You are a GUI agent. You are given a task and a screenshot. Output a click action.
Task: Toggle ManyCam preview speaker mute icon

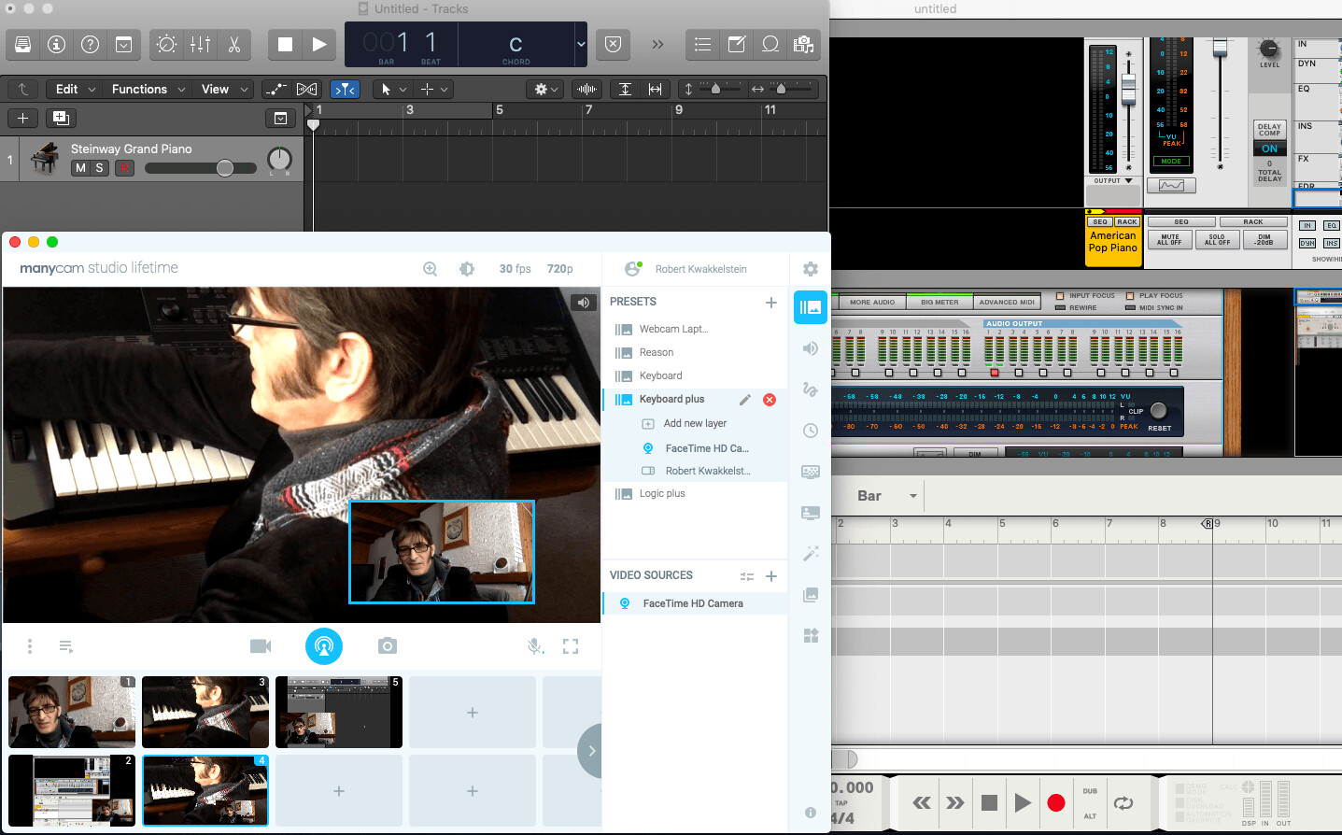click(x=583, y=303)
